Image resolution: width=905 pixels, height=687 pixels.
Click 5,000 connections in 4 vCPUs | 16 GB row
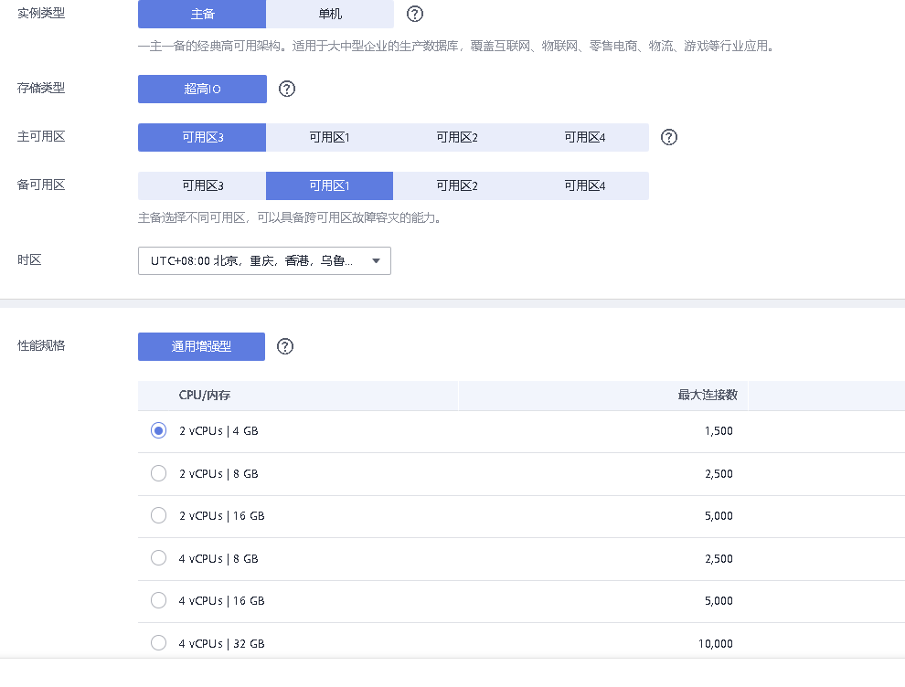[719, 600]
